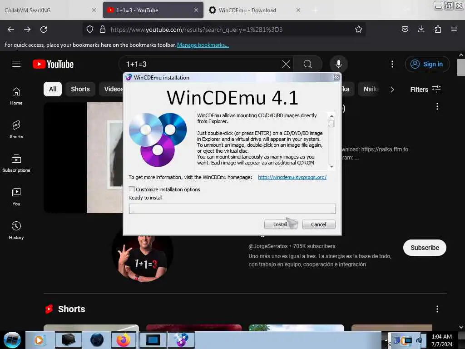Screen dimensions: 465x349
Task: Open Windows Start menu orb
Action: click(12, 340)
